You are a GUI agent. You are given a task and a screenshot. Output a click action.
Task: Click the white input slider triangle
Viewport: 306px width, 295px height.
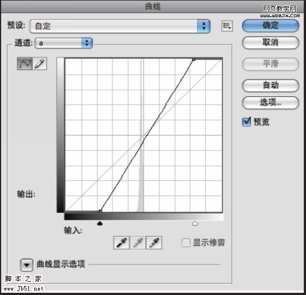(x=195, y=223)
